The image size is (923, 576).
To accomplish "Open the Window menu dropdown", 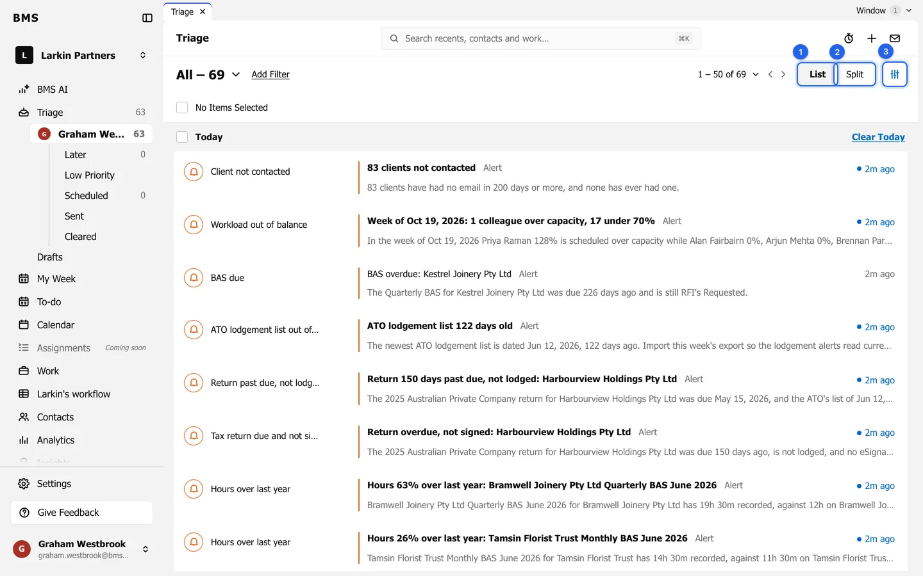I will coord(884,10).
